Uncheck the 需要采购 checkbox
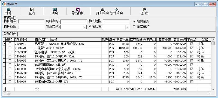The image size is (218, 98). (x=134, y=21)
